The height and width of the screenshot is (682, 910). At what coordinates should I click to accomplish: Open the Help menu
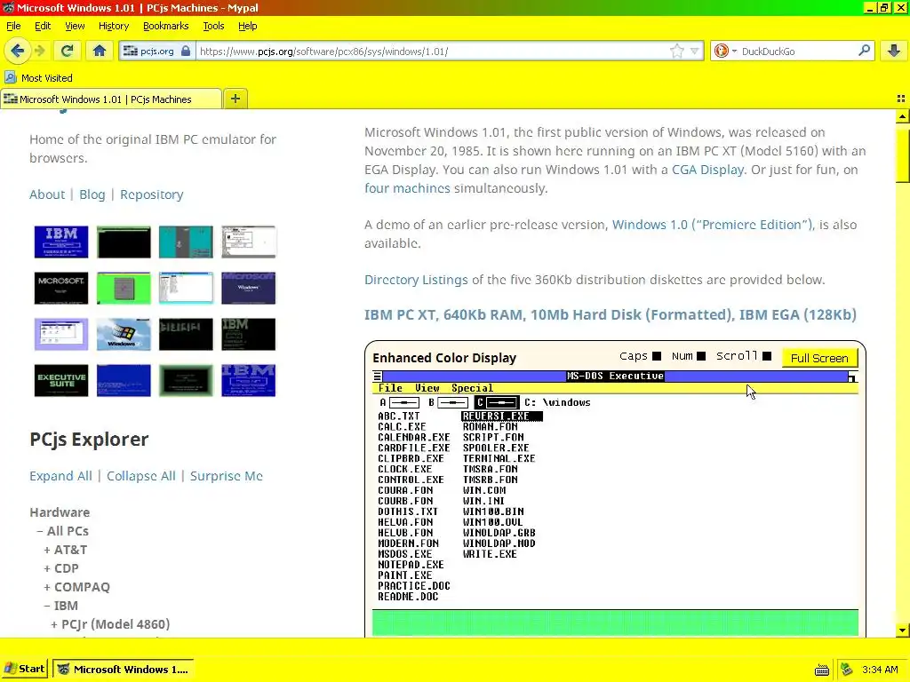point(247,26)
